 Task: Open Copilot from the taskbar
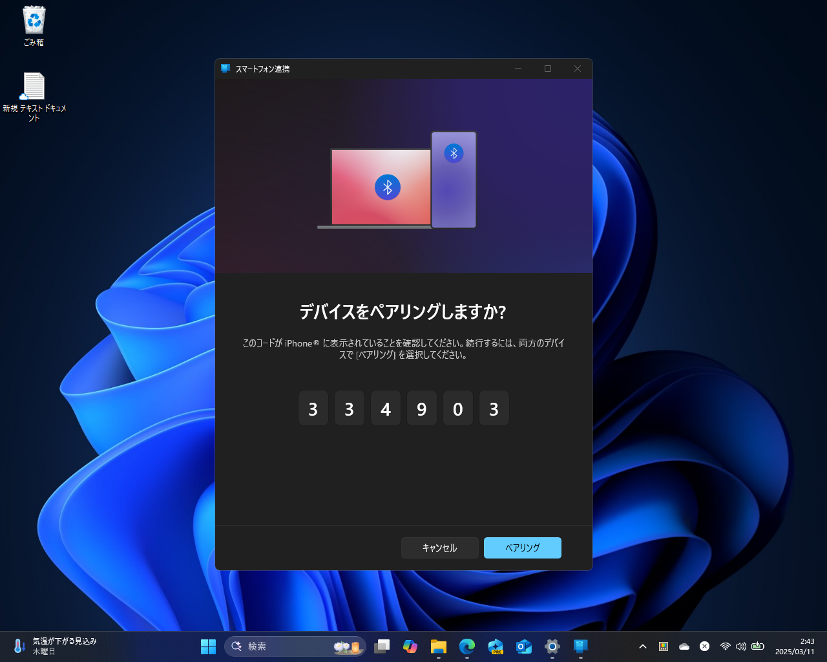410,646
